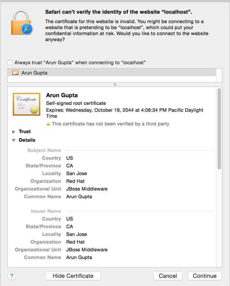Click the Continue button
230x286 pixels.
coord(205,276)
